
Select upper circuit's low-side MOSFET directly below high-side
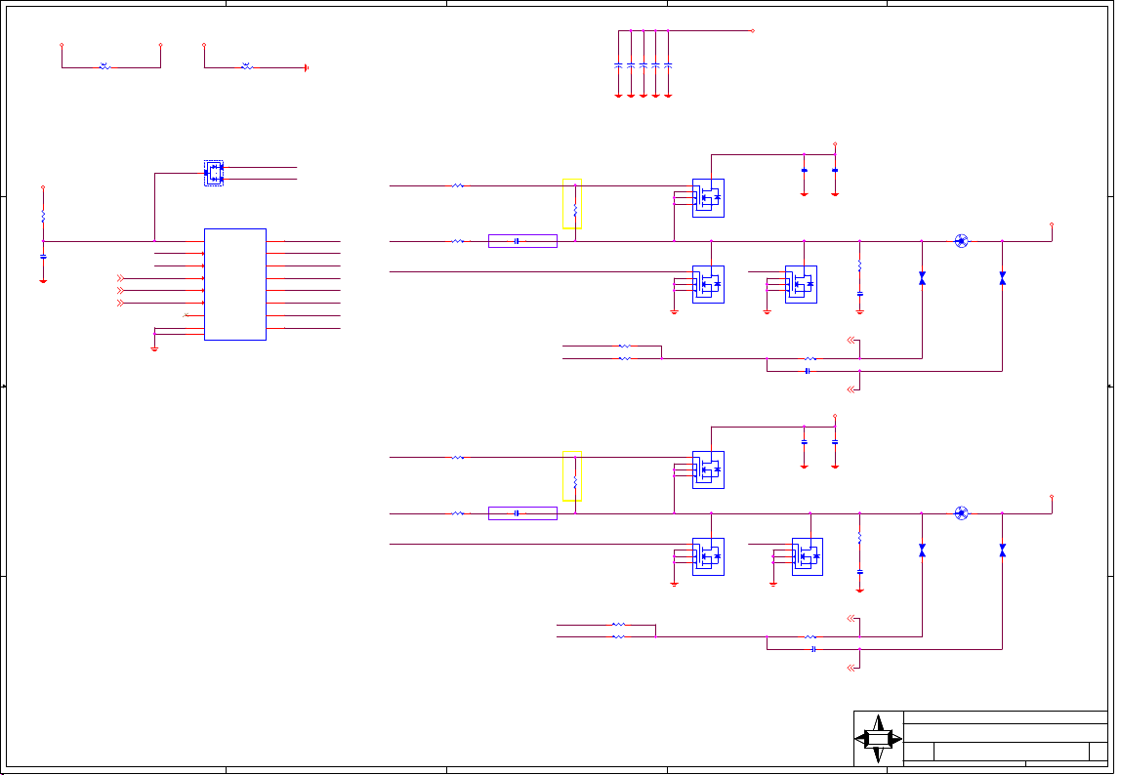[709, 285]
